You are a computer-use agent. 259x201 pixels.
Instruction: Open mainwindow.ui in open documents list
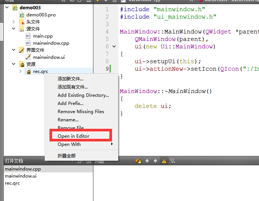tap(20, 176)
